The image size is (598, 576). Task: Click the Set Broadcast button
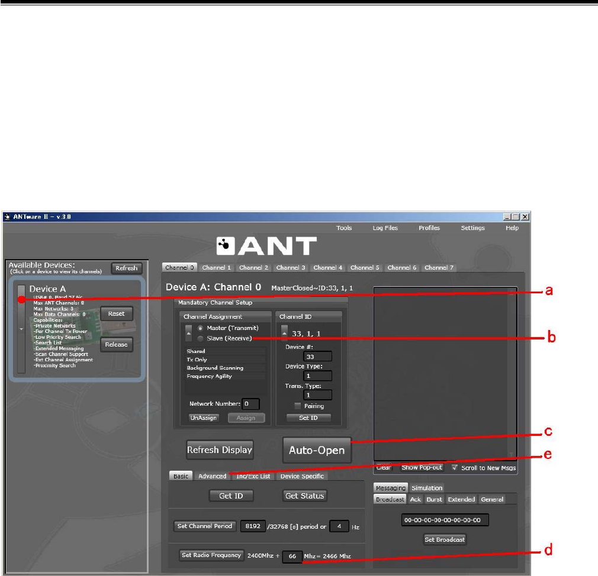pyautogui.click(x=445, y=539)
